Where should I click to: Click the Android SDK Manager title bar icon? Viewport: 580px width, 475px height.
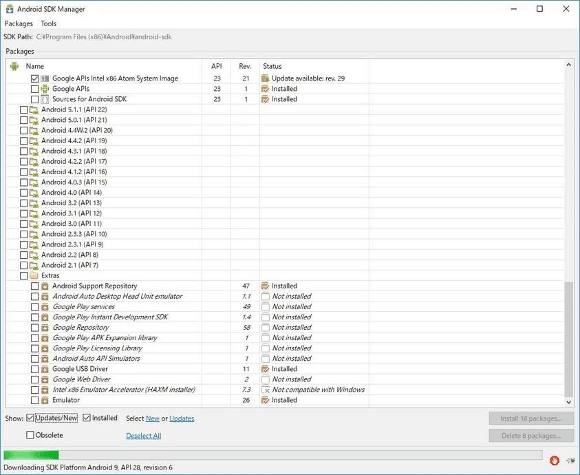(10, 9)
